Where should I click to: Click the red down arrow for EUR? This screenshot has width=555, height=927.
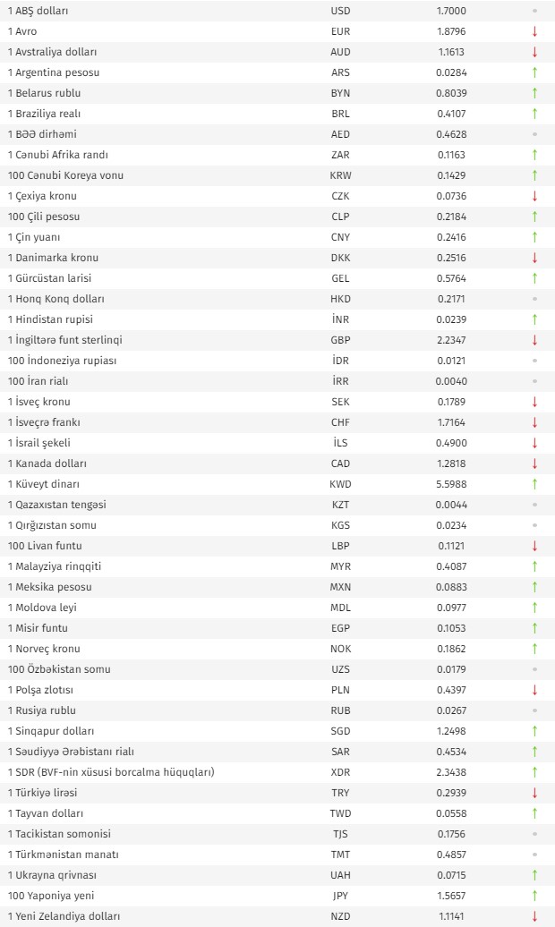(535, 31)
